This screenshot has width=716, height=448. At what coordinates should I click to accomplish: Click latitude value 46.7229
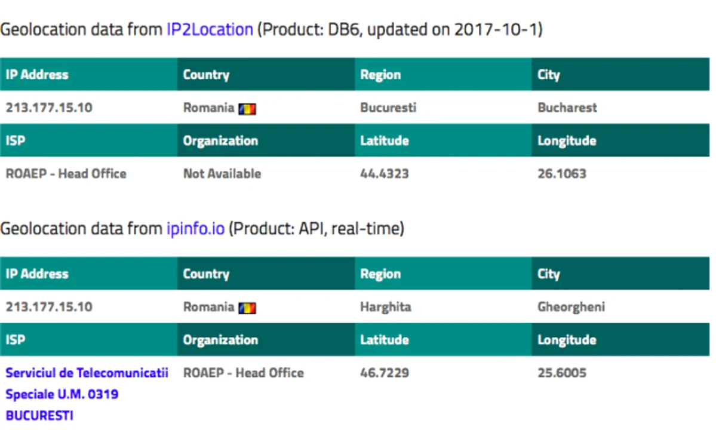click(x=385, y=373)
